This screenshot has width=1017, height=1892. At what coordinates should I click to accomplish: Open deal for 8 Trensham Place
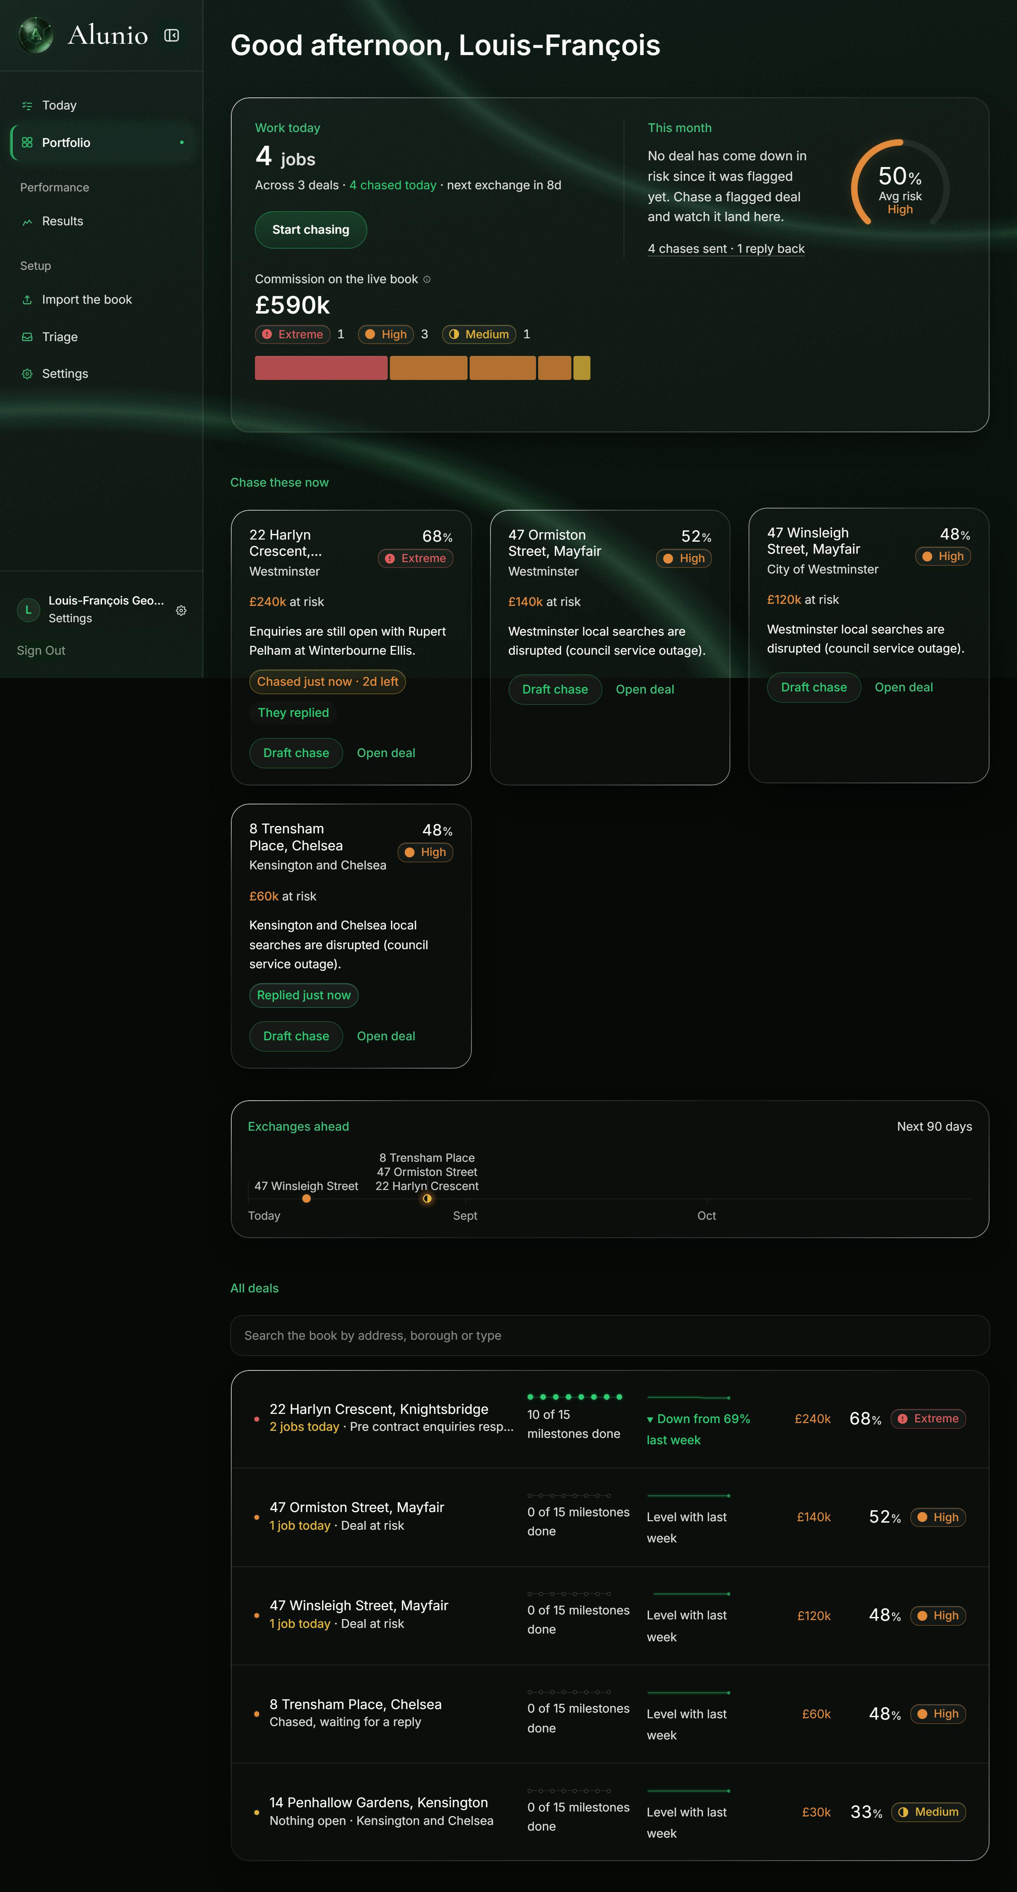pyautogui.click(x=386, y=1036)
